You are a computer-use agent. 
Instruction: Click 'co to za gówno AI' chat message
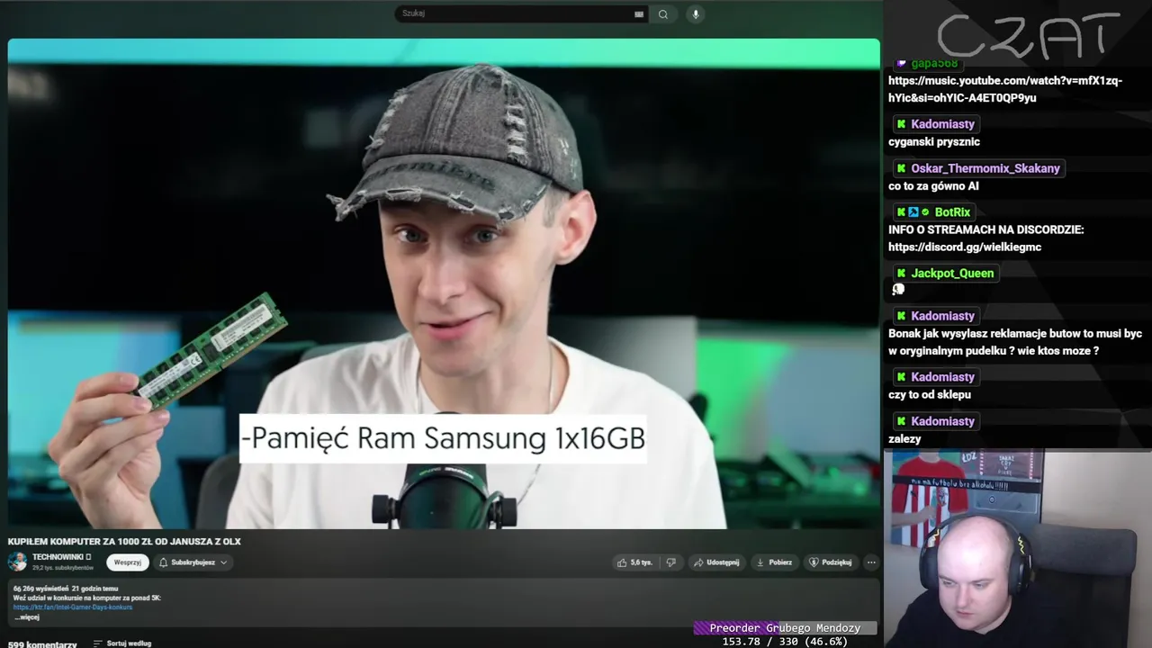(x=933, y=186)
